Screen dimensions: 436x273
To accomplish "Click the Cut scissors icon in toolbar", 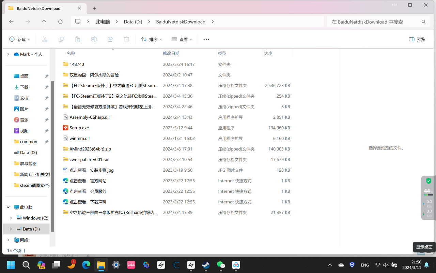I will pyautogui.click(x=45, y=39).
